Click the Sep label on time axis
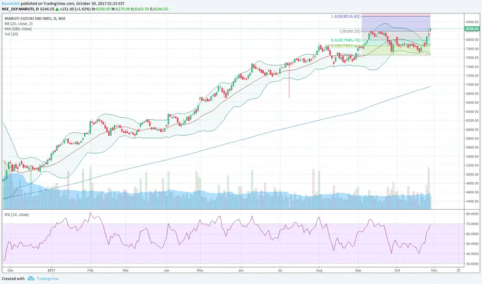 tap(358, 271)
